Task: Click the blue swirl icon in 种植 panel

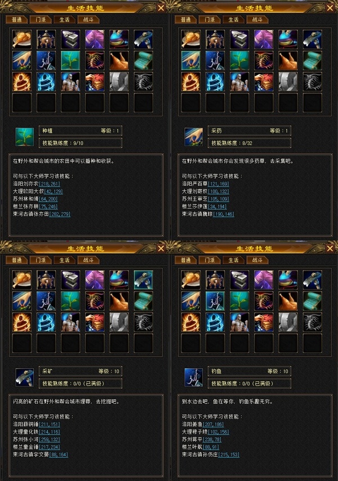Action: pos(46,82)
